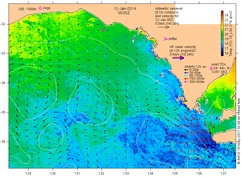Click the '12-Jan 05Z' text
242x177 pixels.
(x=164, y=20)
